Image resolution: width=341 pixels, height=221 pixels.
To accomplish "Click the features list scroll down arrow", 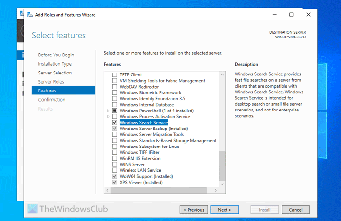I will tap(222, 184).
